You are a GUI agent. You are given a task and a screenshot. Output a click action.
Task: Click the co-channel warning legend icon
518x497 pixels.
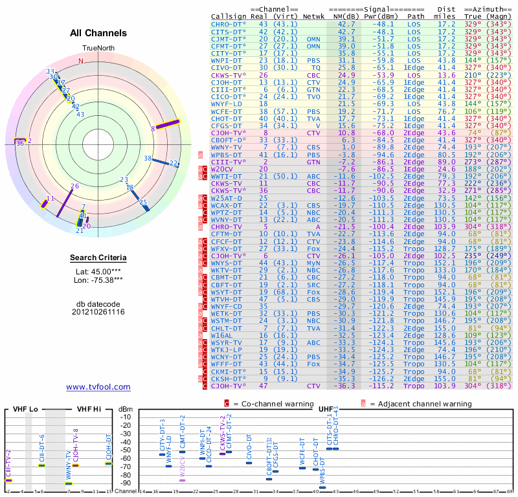click(227, 404)
